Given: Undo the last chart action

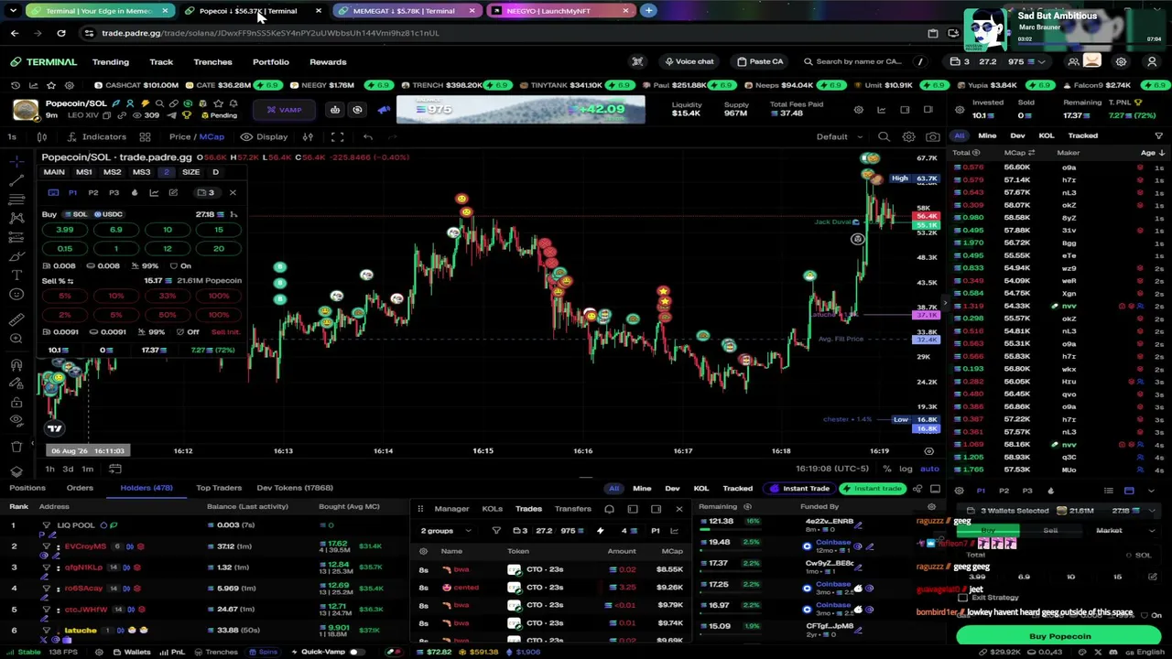Looking at the screenshot, I should pos(367,136).
